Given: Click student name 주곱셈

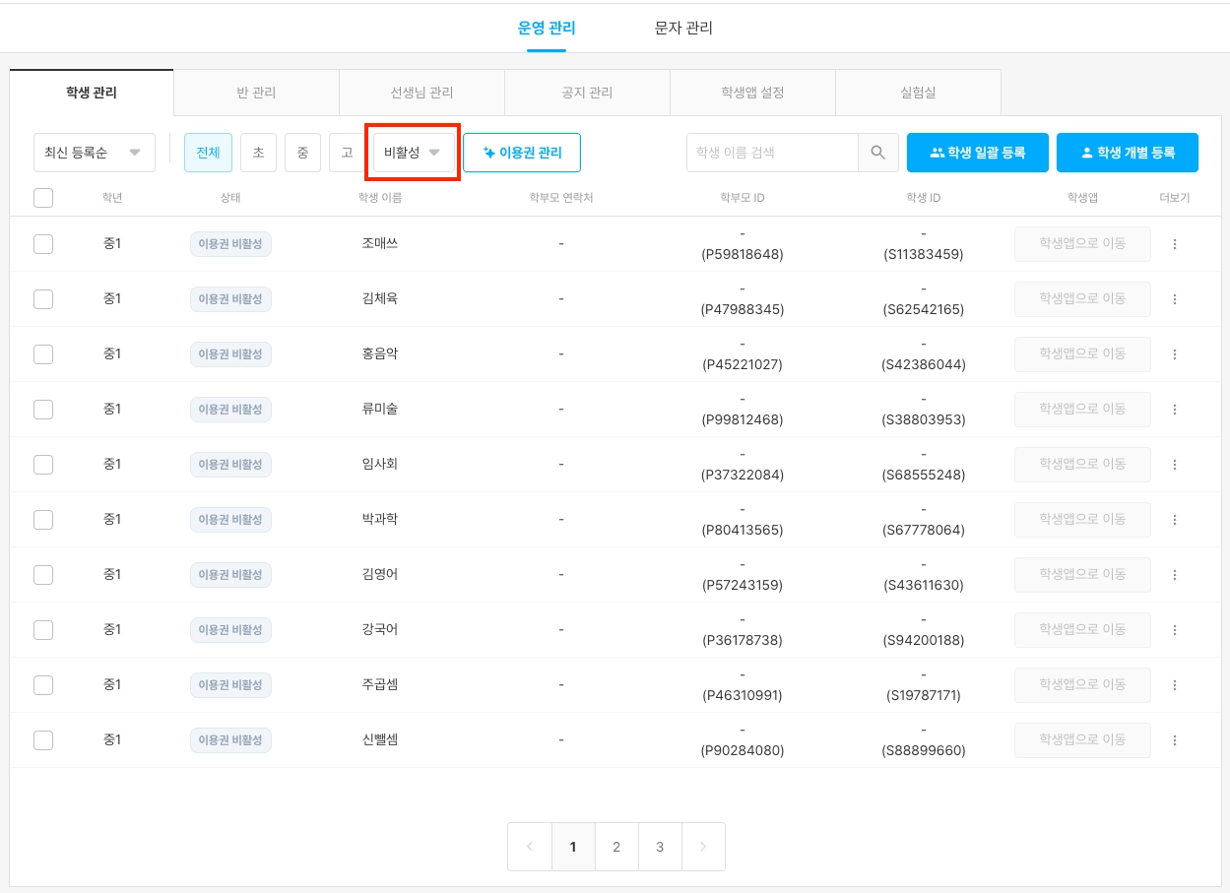Looking at the screenshot, I should pos(380,684).
